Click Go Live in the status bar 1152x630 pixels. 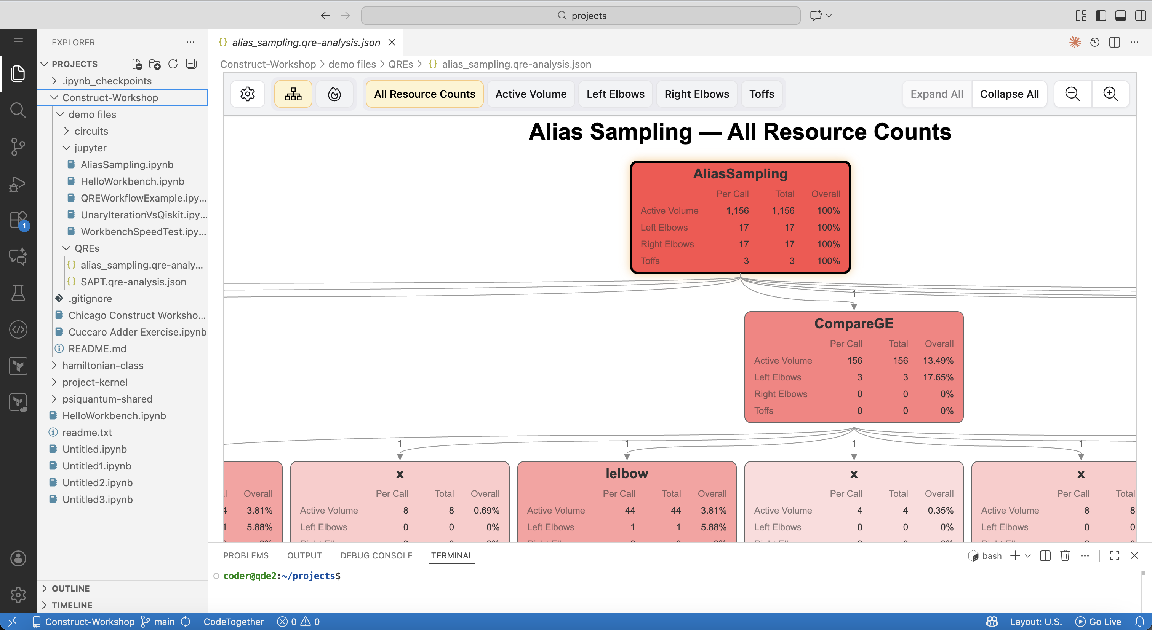pyautogui.click(x=1098, y=622)
